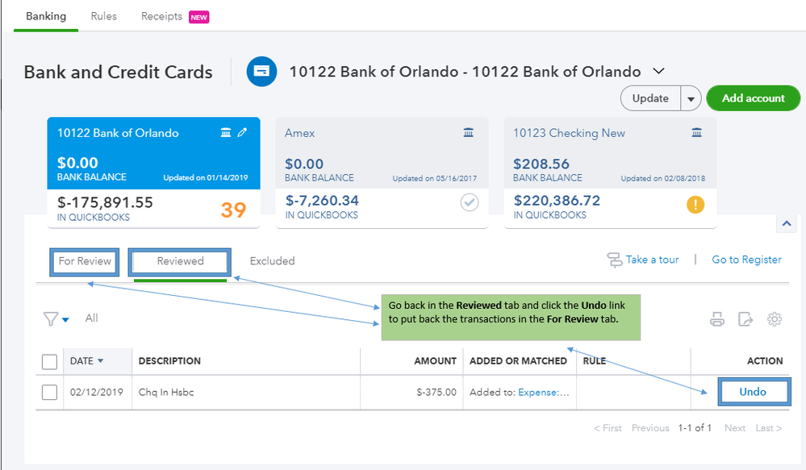
Task: Open the For Review tab
Action: pos(85,261)
